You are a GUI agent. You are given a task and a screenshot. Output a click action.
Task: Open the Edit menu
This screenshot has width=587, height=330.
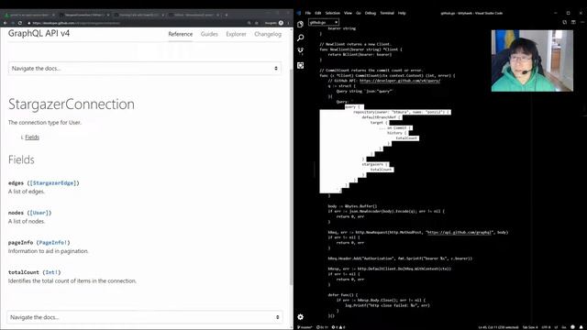point(318,13)
